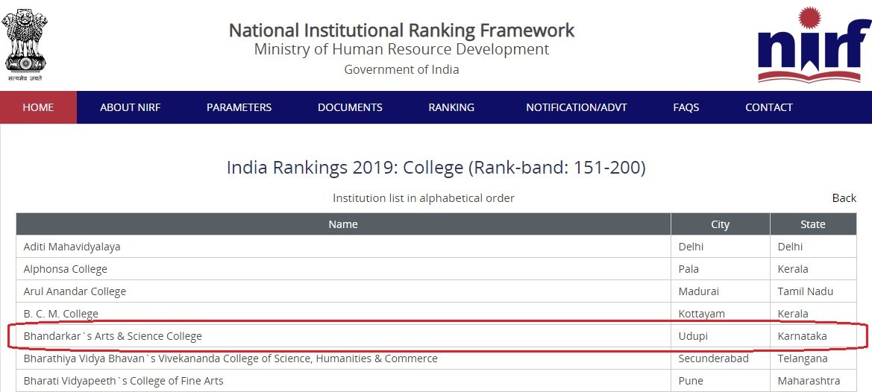Image resolution: width=872 pixels, height=392 pixels.
Task: Select the PARAMETERS menu item
Action: coord(239,107)
